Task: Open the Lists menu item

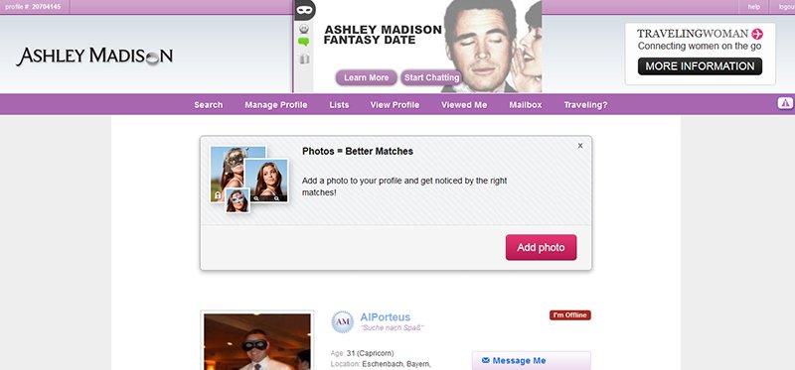Action: click(339, 105)
